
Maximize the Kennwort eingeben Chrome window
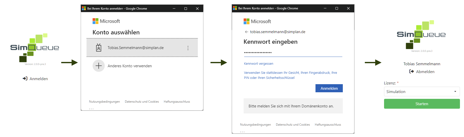(x=337, y=8)
